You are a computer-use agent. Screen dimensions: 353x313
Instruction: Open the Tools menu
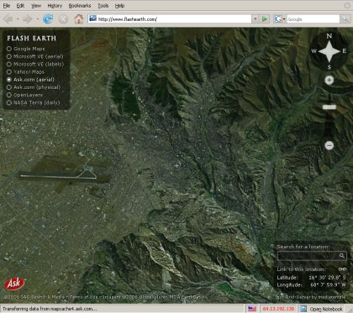103,6
